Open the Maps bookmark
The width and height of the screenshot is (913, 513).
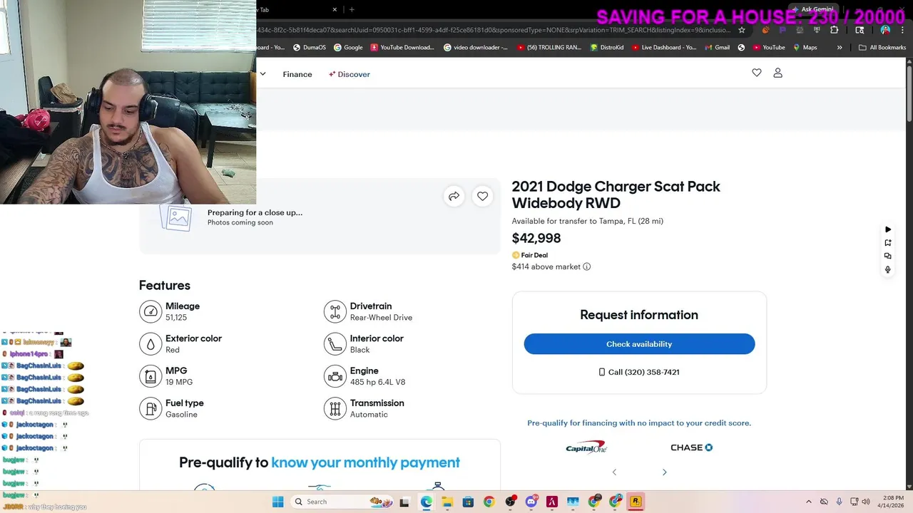pos(805,48)
